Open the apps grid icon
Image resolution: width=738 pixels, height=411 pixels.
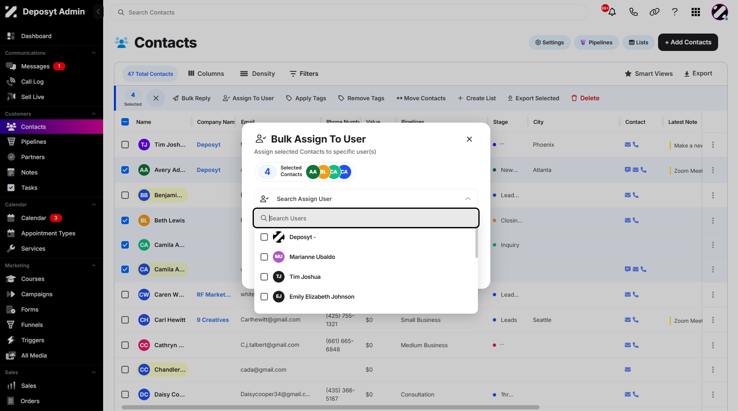click(x=696, y=12)
